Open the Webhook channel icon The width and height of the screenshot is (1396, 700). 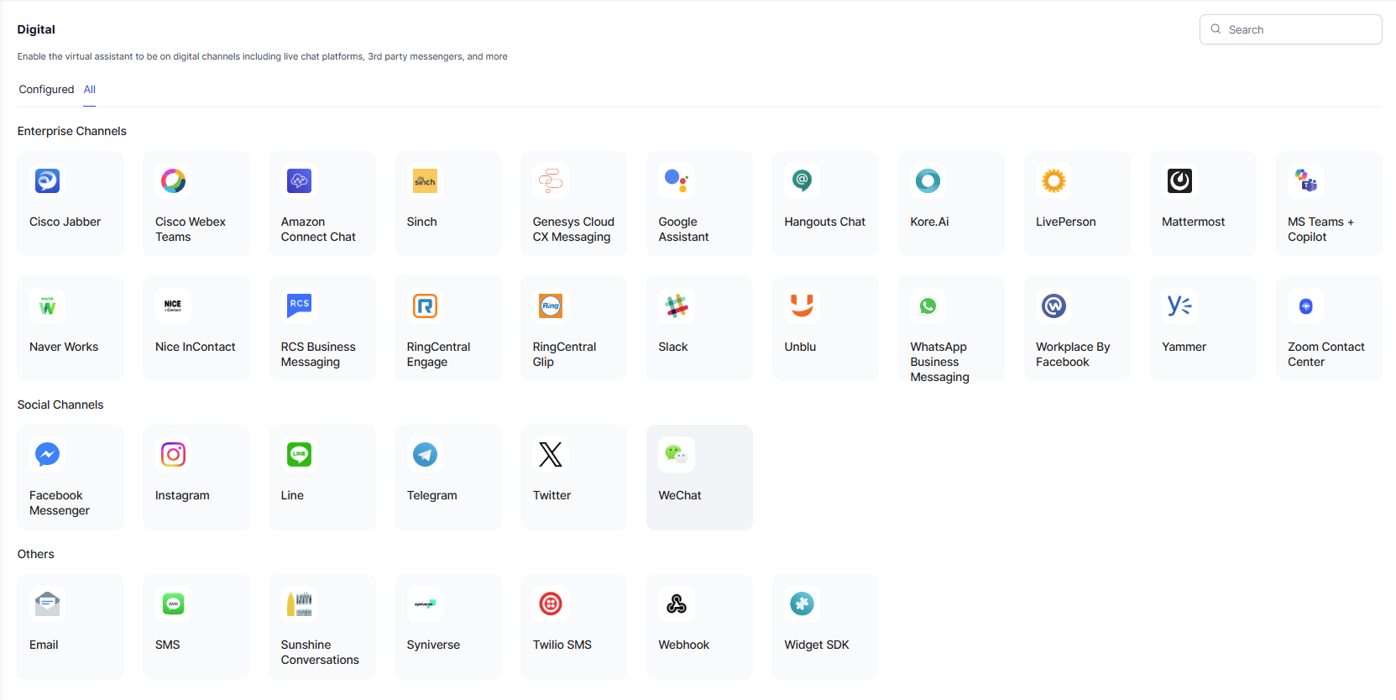[x=677, y=604]
